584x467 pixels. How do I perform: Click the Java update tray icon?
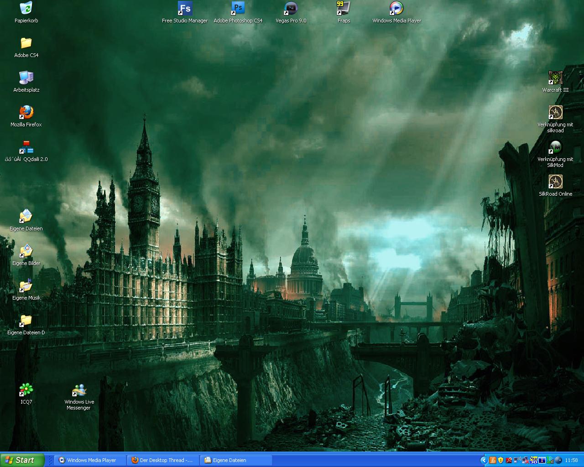point(493,460)
